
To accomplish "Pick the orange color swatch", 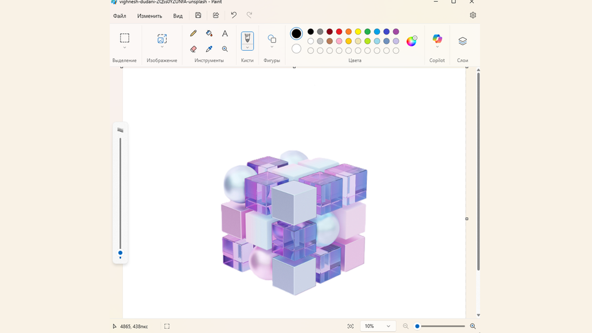I will pyautogui.click(x=349, y=32).
